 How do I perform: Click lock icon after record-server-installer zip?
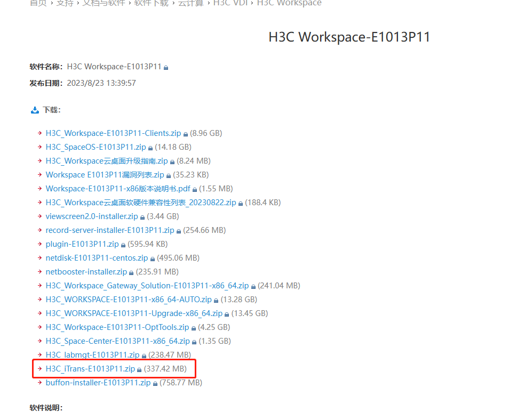pyautogui.click(x=179, y=231)
